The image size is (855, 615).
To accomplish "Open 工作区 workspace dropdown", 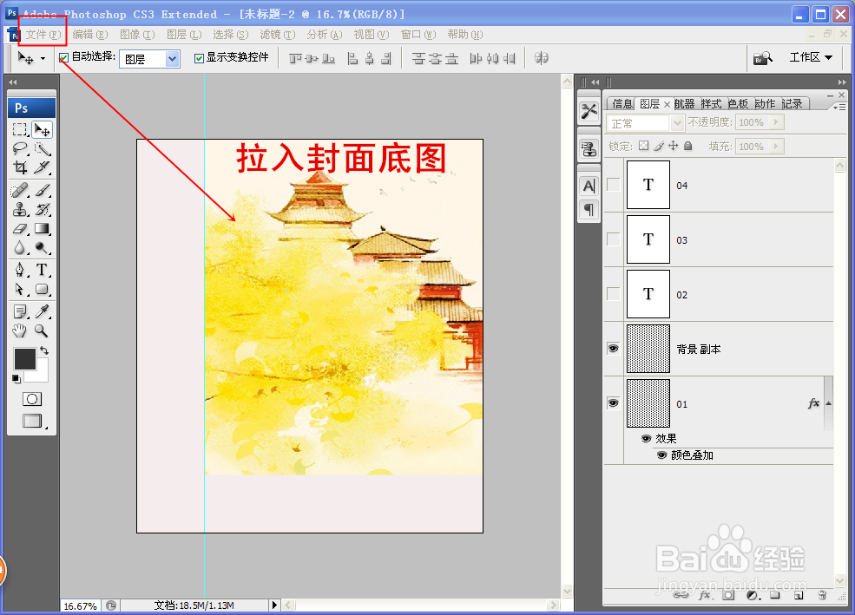I will click(811, 58).
